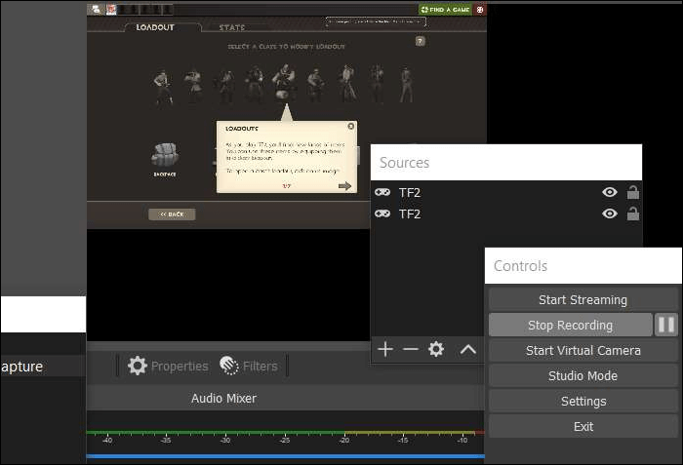Hide the first TF2 source
The width and height of the screenshot is (683, 465).
point(610,192)
